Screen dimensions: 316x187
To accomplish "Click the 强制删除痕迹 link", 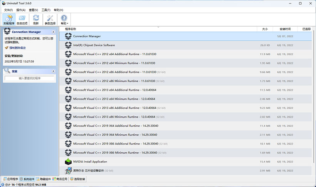I will 17,48.
